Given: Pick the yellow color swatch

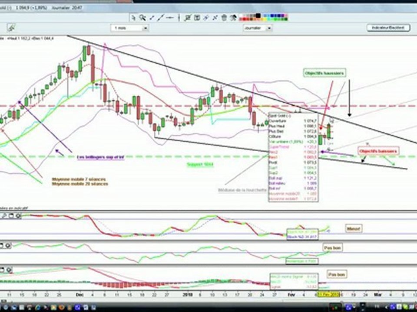Looking at the screenshot, I should (x=265, y=19).
